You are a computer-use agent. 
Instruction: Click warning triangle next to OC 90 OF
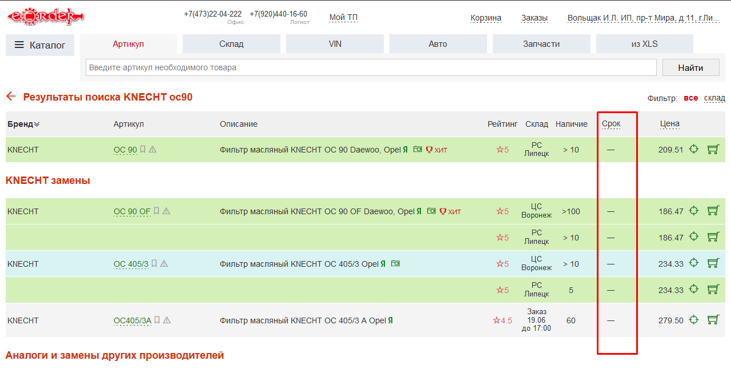pyautogui.click(x=166, y=211)
